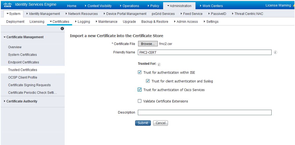Screen dimensions: 295x145
Task: Open the Operations menu
Action: coord(129,6)
